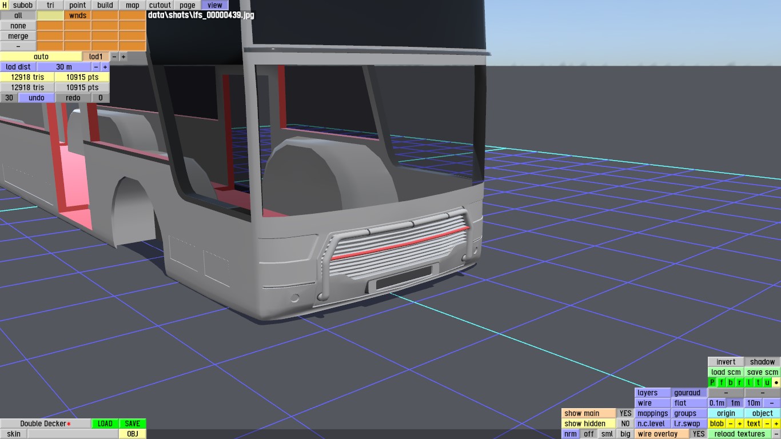The image size is (781, 439).
Task: Decrease text size with its minus button
Action: pyautogui.click(x=767, y=424)
